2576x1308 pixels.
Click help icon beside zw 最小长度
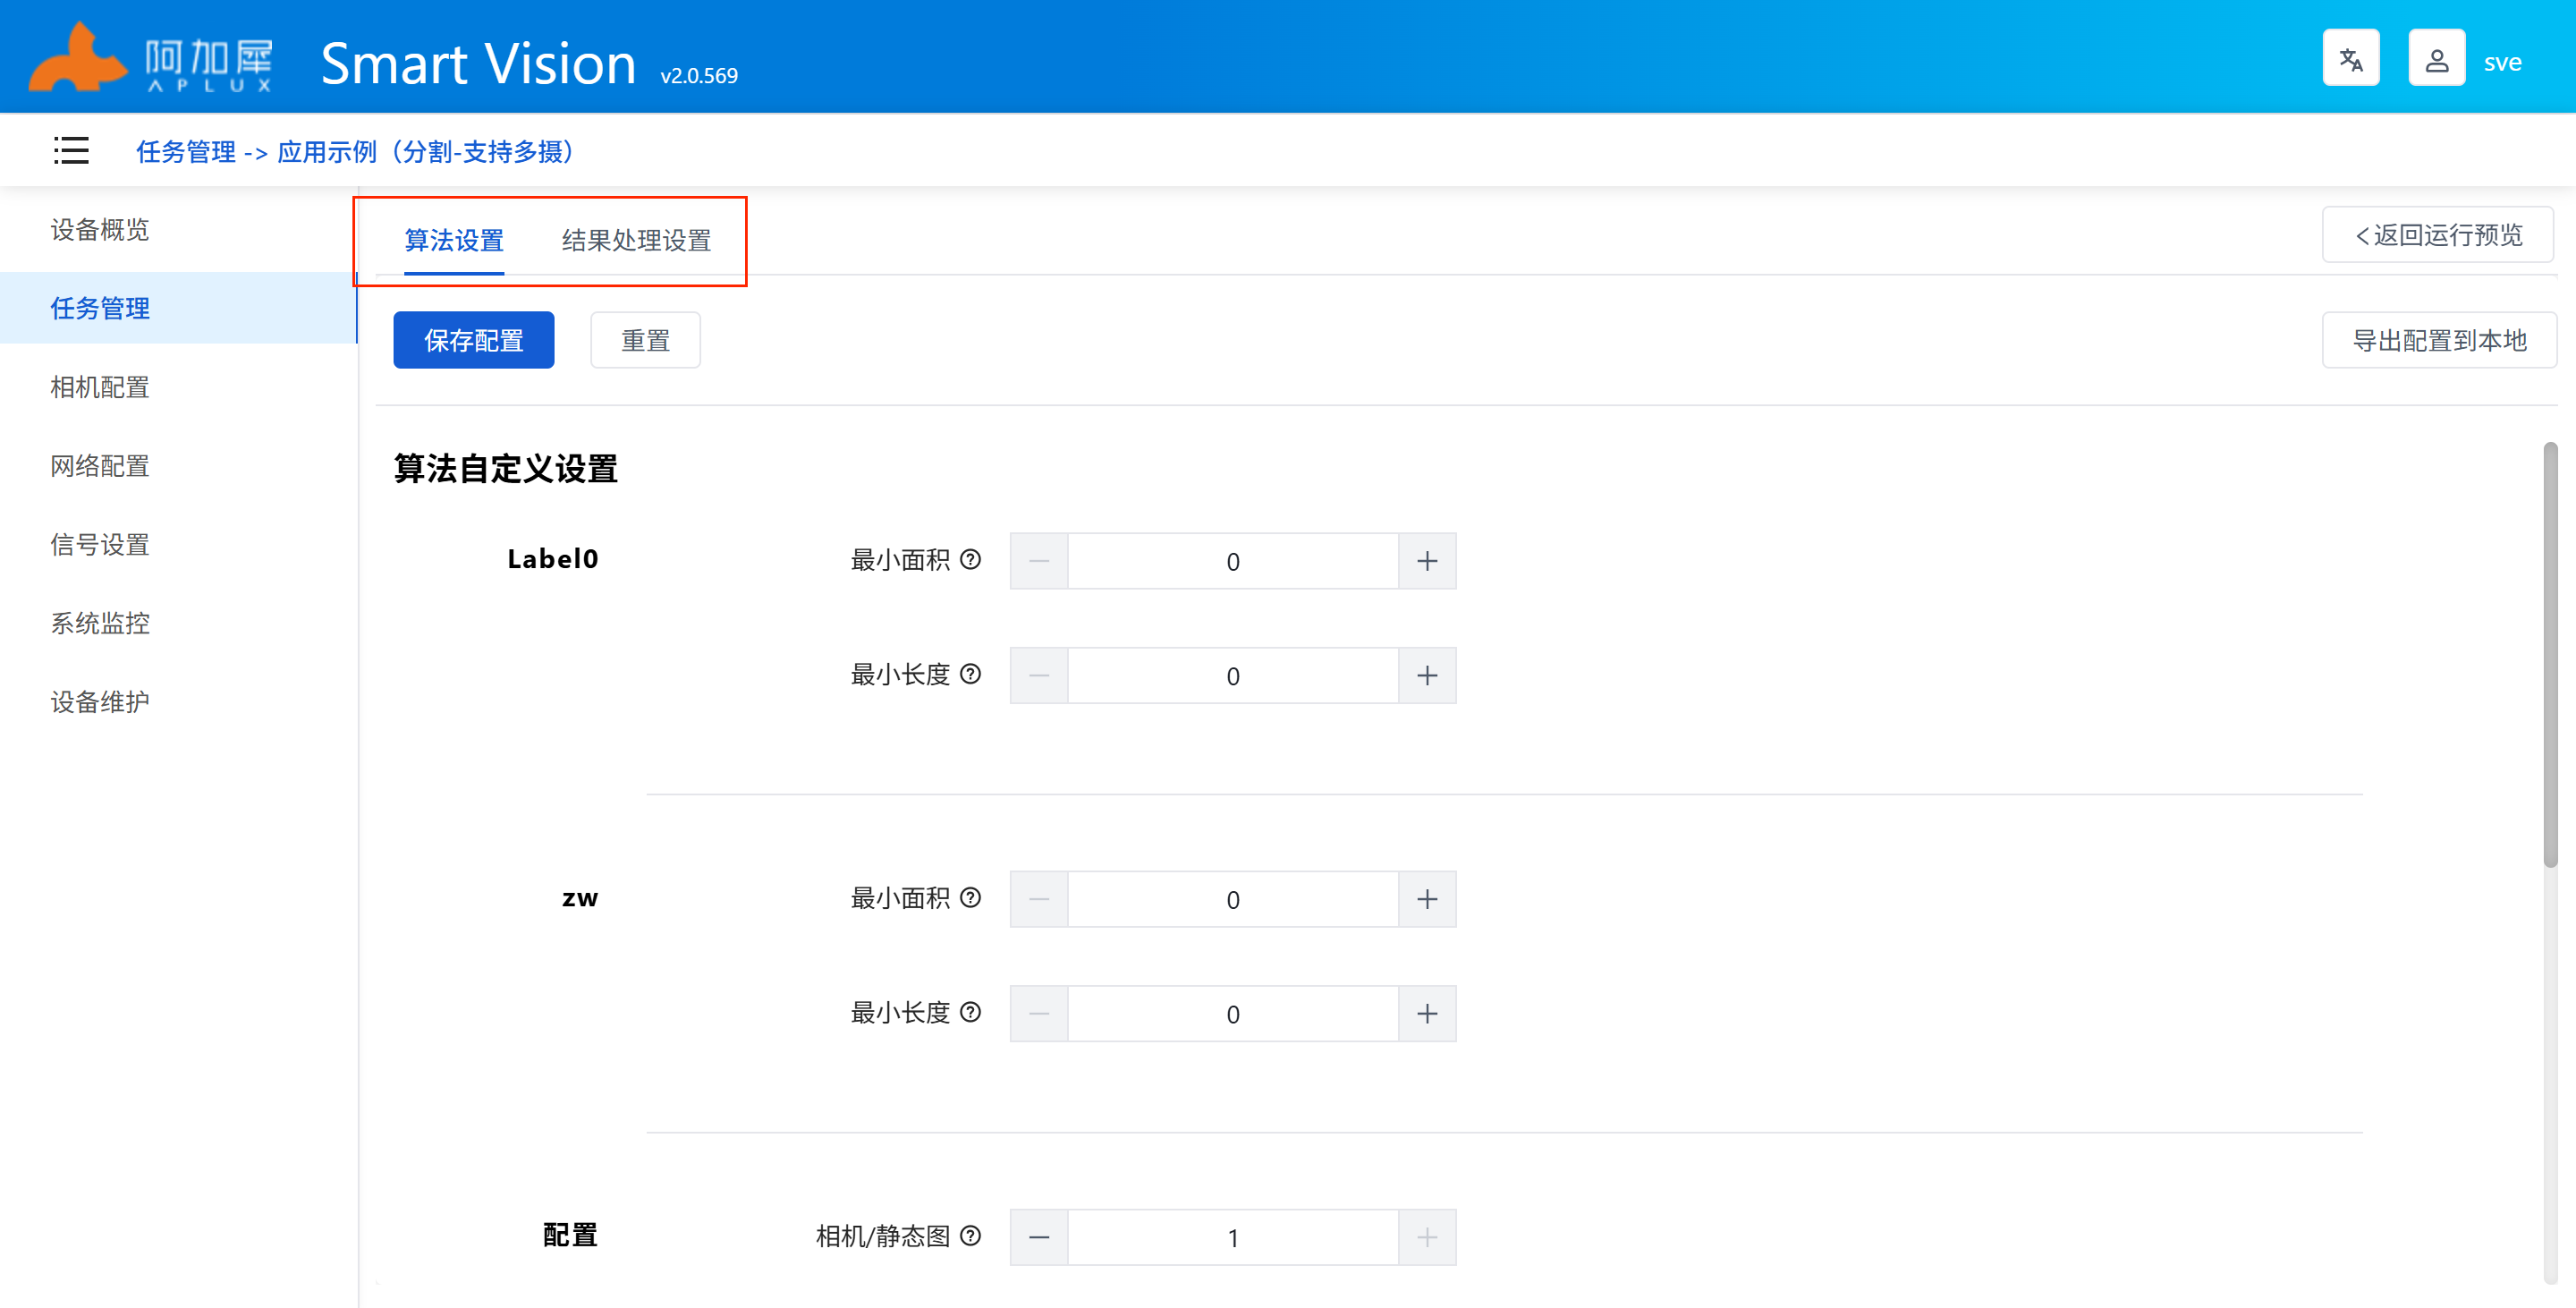pos(970,1012)
